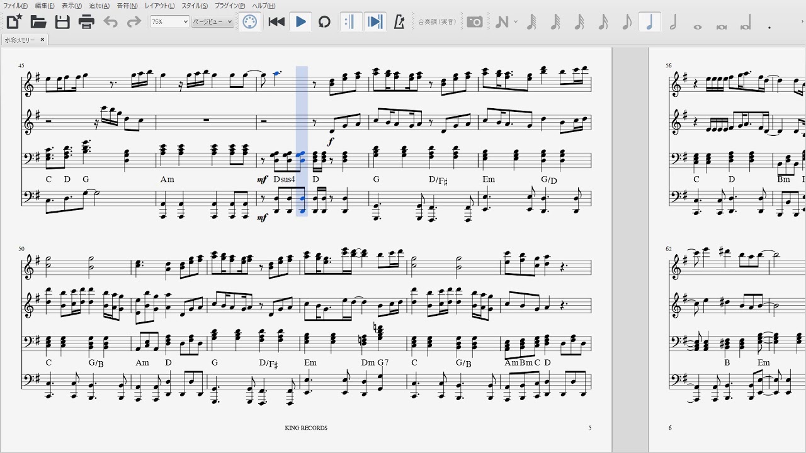The width and height of the screenshot is (806, 453).
Task: Toggle the metronome icon
Action: (399, 22)
